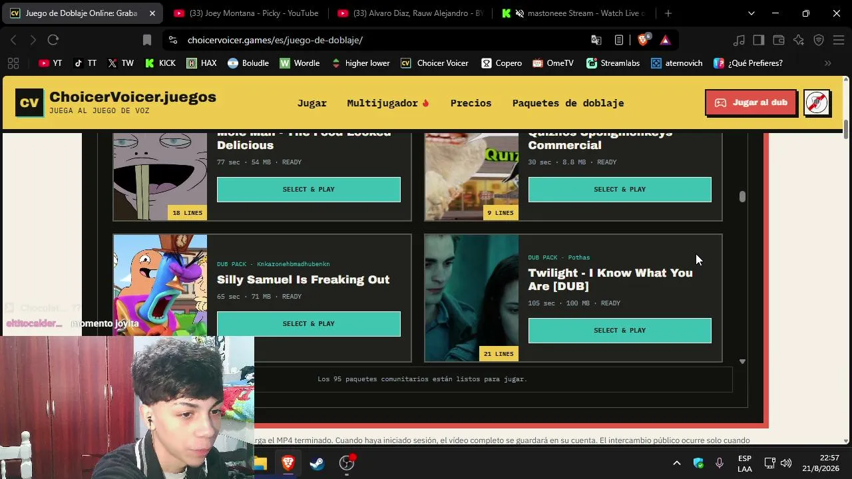Screen dimensions: 852x479
Task: Click the Brave Rewards triangle icon
Action: click(x=665, y=40)
